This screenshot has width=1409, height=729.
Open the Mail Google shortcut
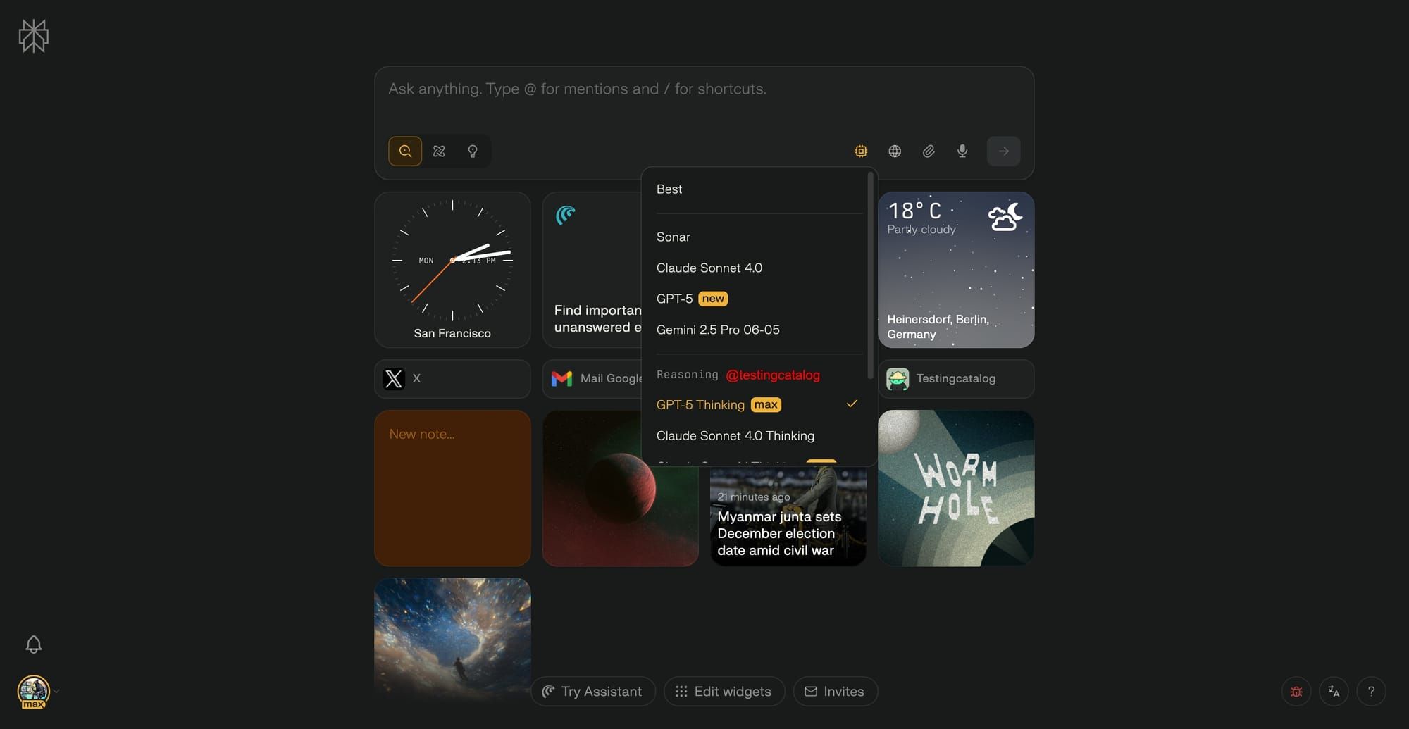pos(592,379)
